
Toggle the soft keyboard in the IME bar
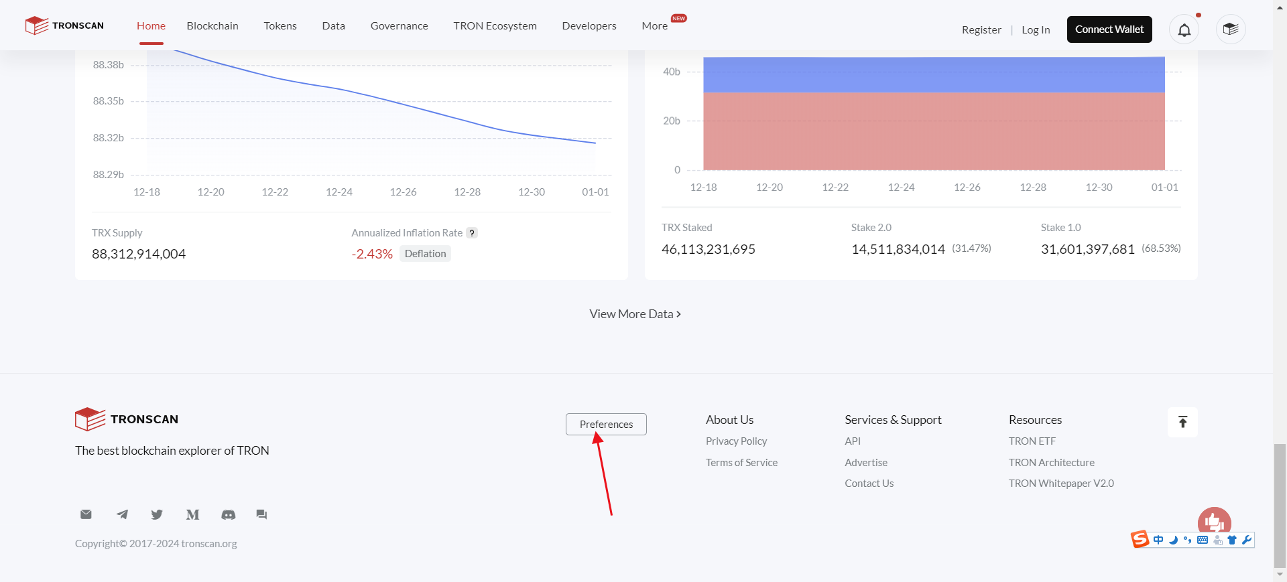point(1203,540)
